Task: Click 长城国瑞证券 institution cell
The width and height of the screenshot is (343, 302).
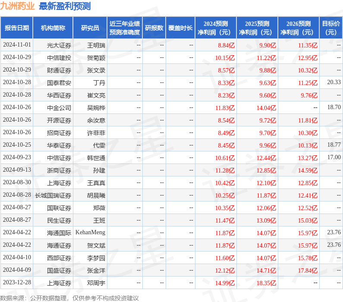Action: point(53,195)
